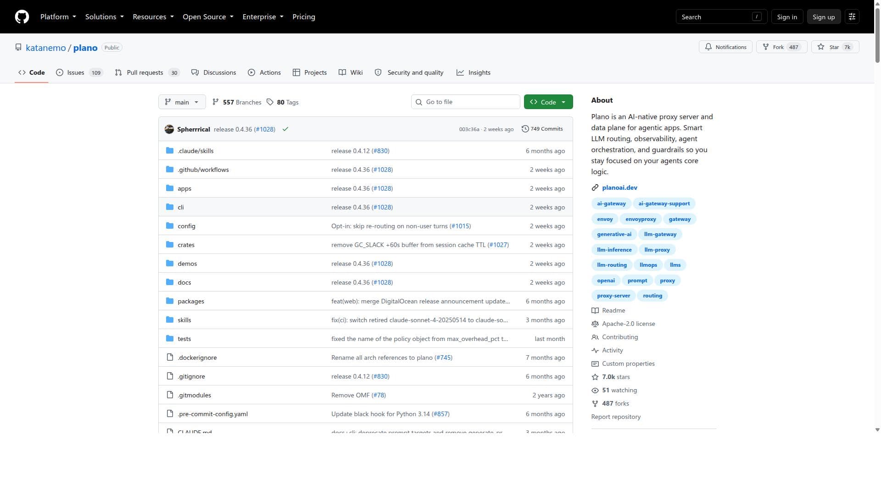Open the katanemo owner link

point(46,48)
